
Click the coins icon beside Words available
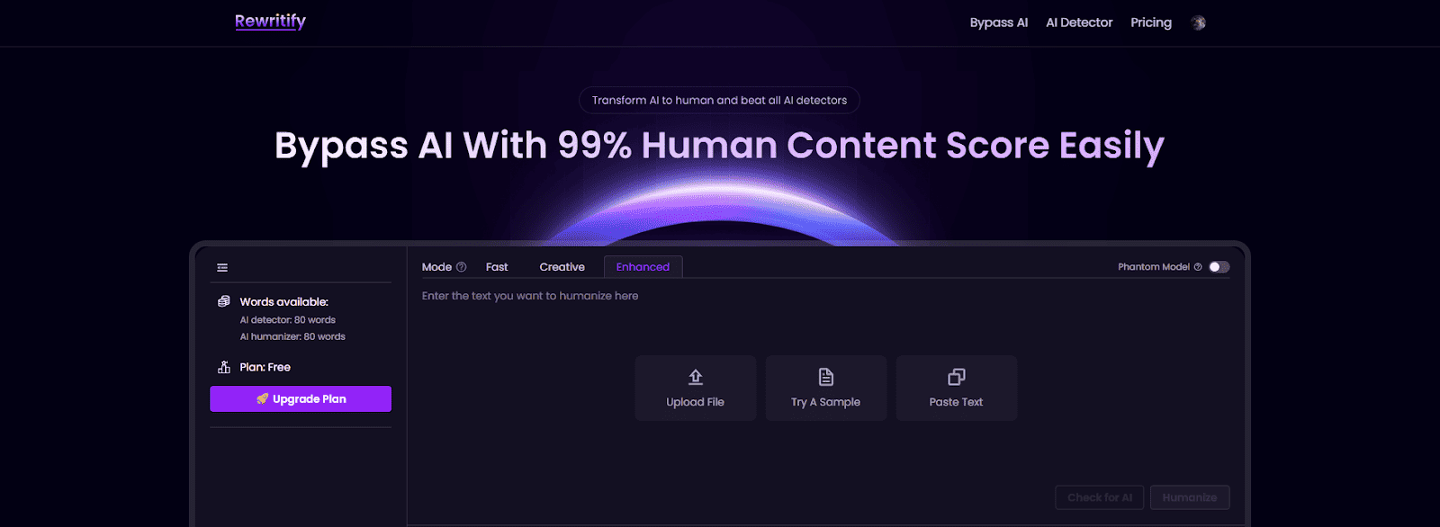tap(224, 301)
